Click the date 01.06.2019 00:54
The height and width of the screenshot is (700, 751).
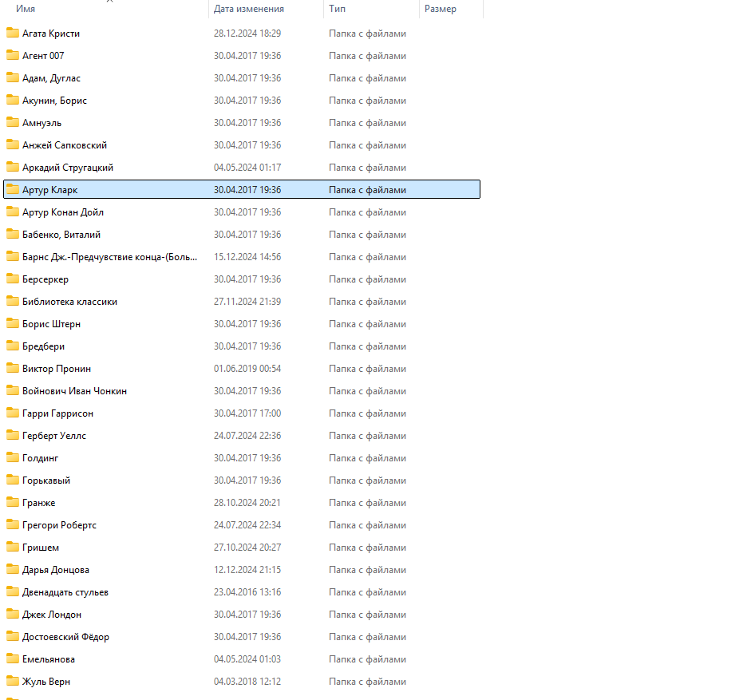point(247,369)
